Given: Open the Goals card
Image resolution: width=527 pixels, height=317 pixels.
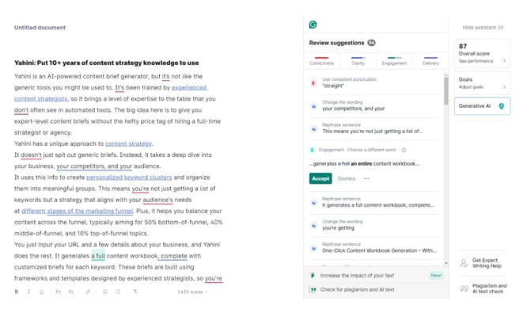Looking at the screenshot, I should pos(482,82).
